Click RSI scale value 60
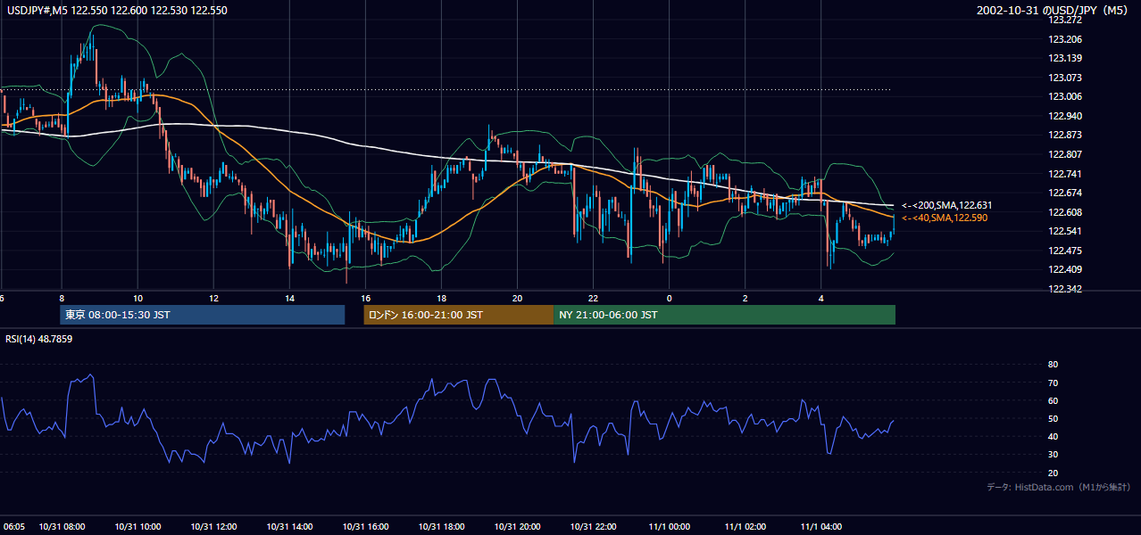The height and width of the screenshot is (535, 1141). coord(1053,400)
